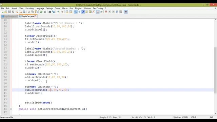
Task: Click the Save Recorded Macro icon
Action: 121,12
